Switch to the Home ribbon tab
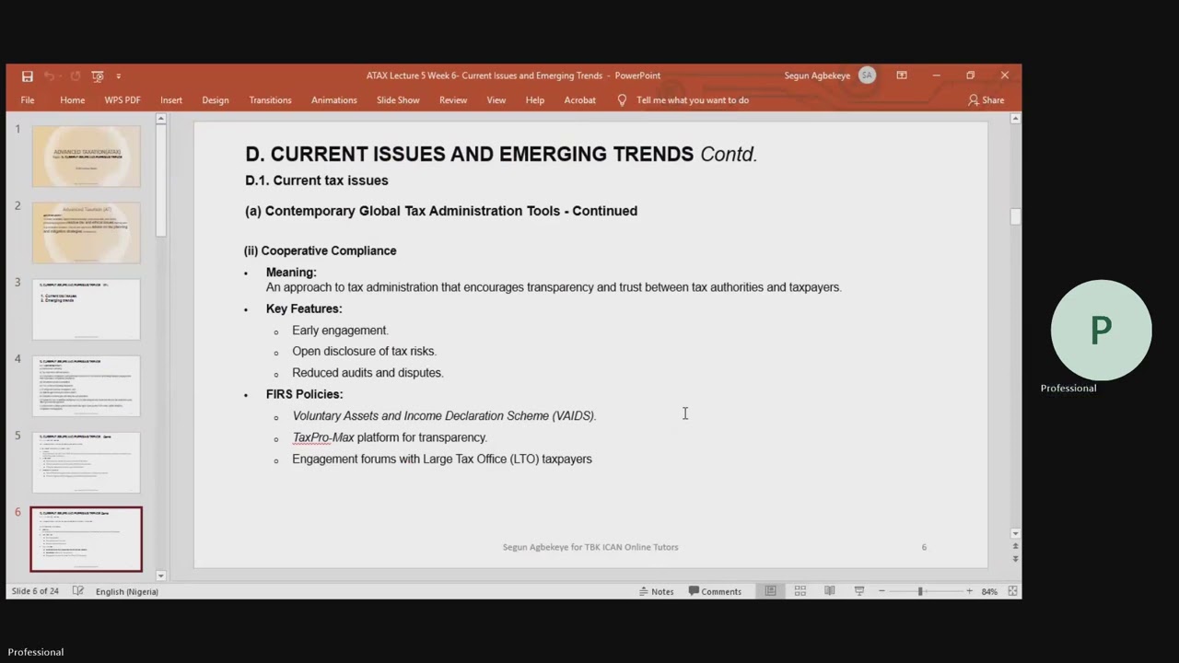1179x663 pixels. [73, 100]
